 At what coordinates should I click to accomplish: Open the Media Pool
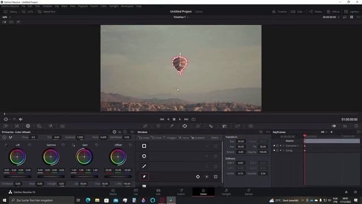click(x=46, y=11)
